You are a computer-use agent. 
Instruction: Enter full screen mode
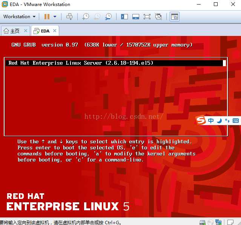(147, 17)
